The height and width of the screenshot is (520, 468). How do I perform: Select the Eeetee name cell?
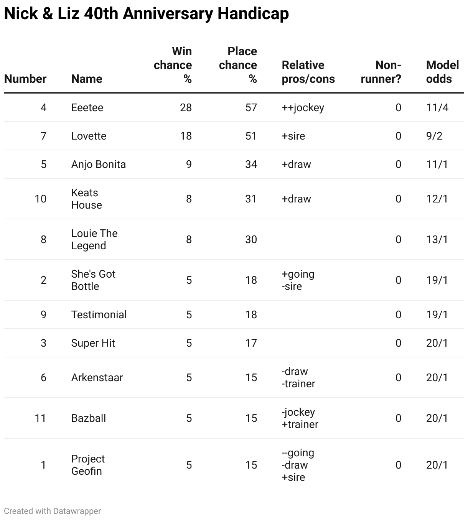click(x=87, y=107)
